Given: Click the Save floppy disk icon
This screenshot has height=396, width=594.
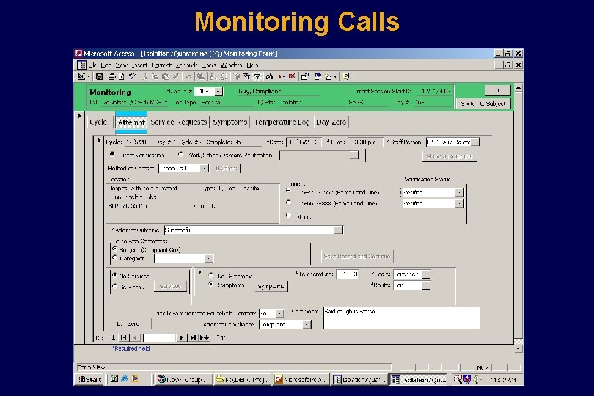Looking at the screenshot, I should tap(99, 77).
